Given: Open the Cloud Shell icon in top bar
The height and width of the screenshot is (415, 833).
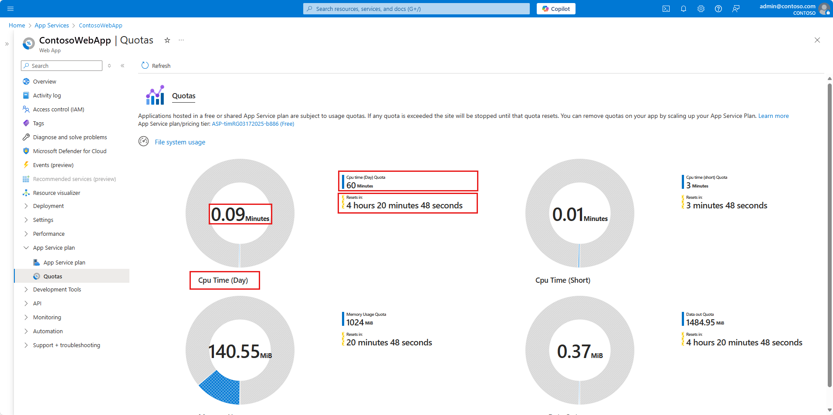Looking at the screenshot, I should click(666, 9).
